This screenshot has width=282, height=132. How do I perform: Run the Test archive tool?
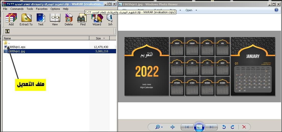pos(41,20)
